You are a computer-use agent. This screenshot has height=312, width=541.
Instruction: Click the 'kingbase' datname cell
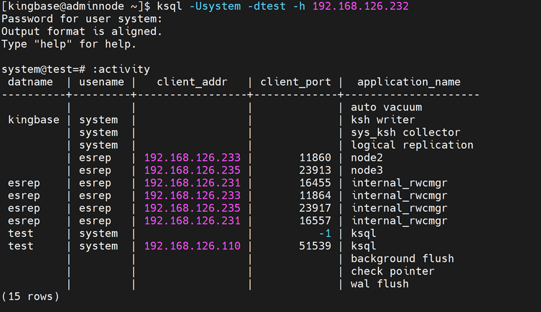(34, 120)
